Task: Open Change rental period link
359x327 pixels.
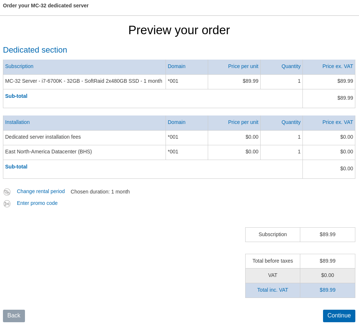Action: pos(41,191)
